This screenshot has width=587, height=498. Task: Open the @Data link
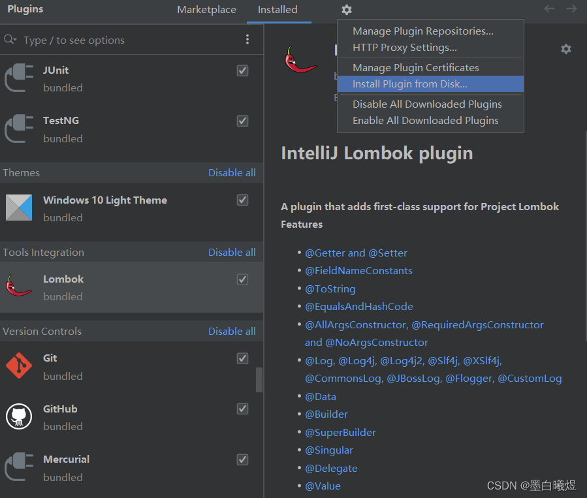321,397
